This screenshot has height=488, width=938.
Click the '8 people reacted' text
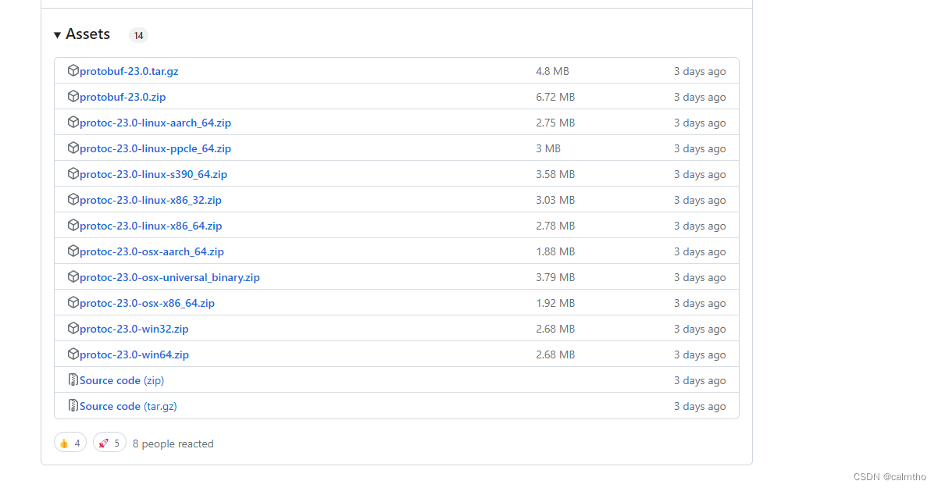(173, 443)
